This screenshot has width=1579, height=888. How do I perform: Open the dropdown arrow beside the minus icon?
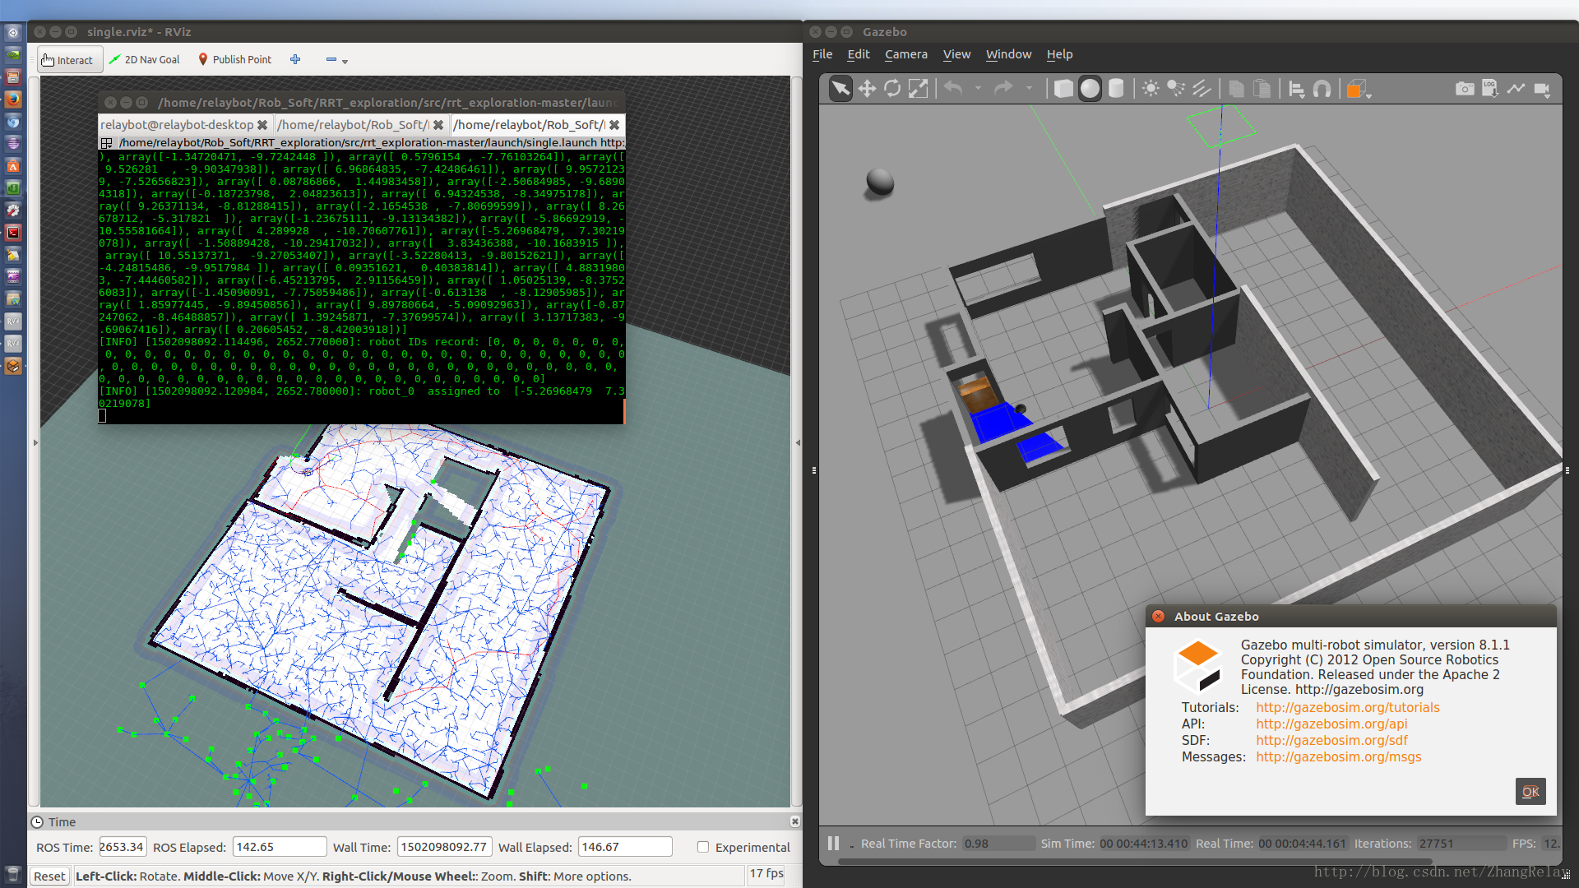[345, 62]
